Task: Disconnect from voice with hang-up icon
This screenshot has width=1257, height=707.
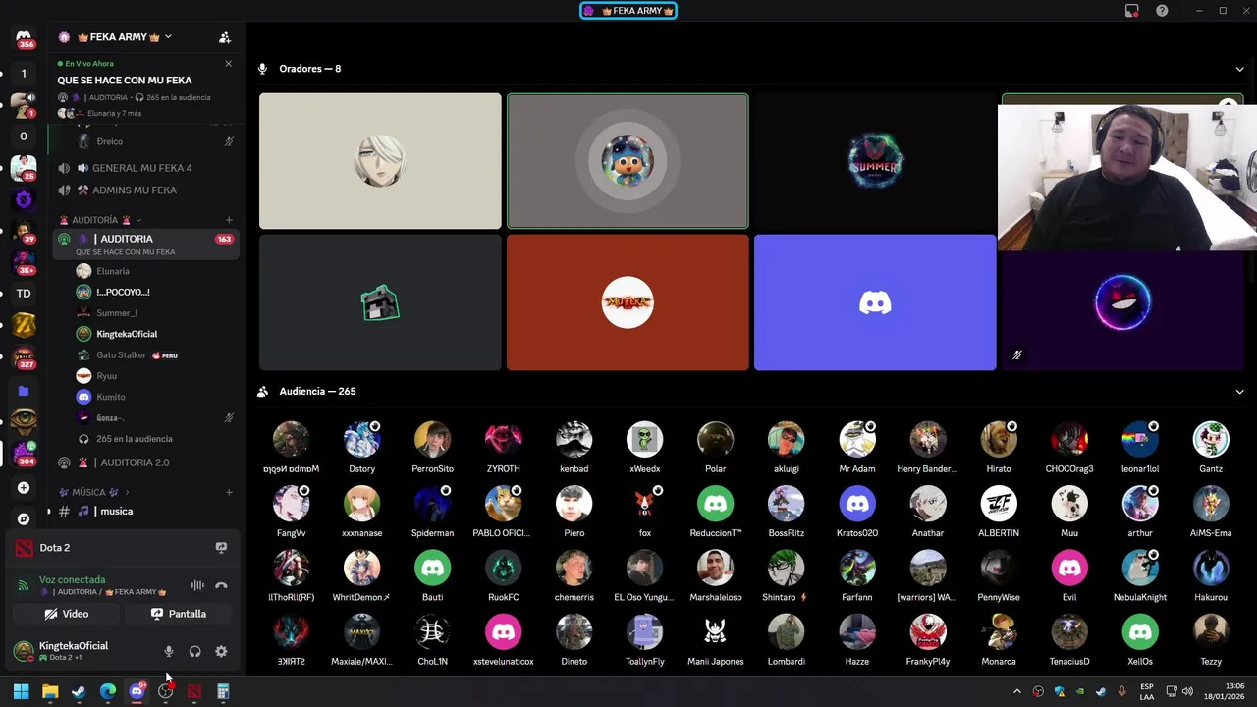Action: pyautogui.click(x=221, y=586)
